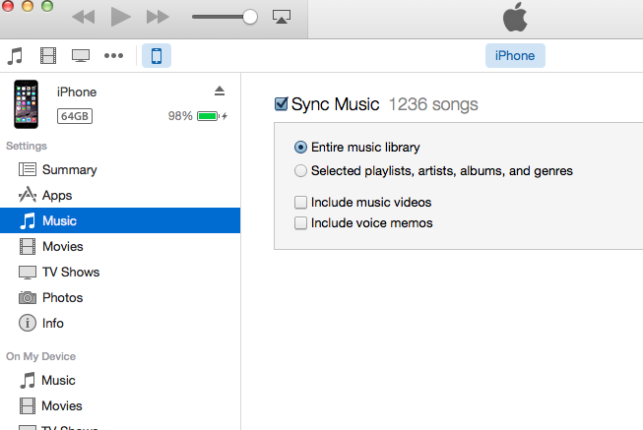Viewport: 643px width, 430px height.
Task: Click the iPhone tab button
Action: click(515, 56)
